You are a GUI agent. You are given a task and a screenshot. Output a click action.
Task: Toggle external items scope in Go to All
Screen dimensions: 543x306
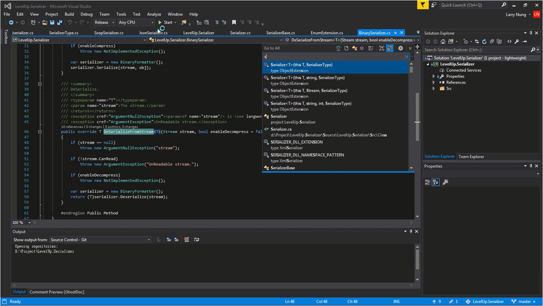click(x=390, y=48)
